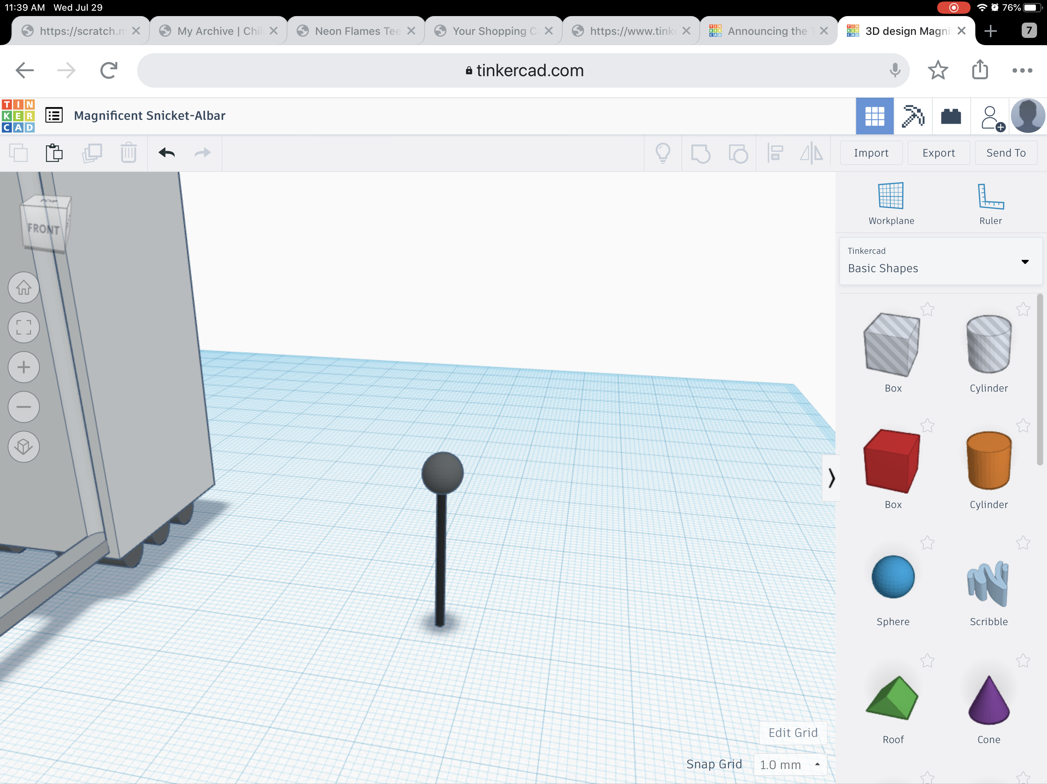Select the Workplane tool
This screenshot has width=1047, height=784.
coord(891,203)
